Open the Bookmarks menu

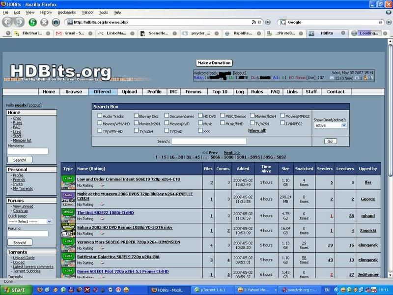(66, 12)
